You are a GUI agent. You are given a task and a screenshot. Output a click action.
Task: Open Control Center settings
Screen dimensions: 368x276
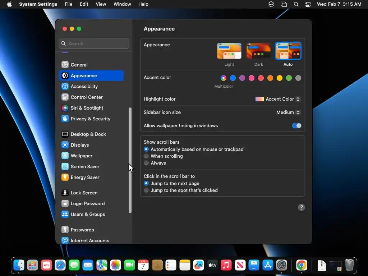click(x=91, y=97)
